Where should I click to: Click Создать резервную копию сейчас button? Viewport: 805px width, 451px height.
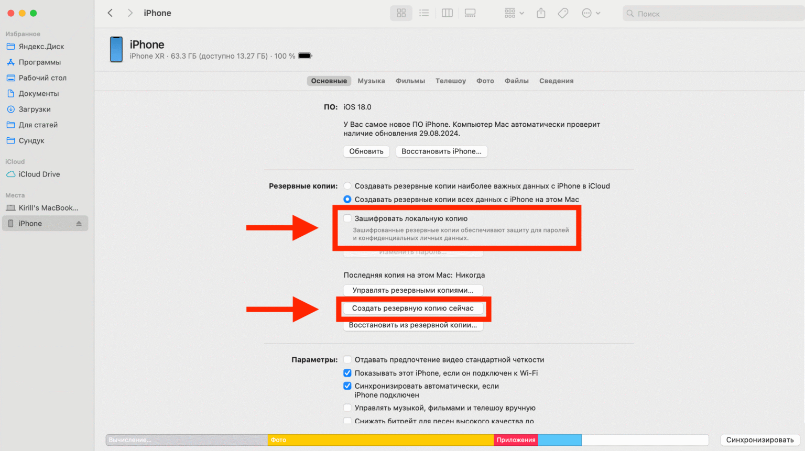pyautogui.click(x=413, y=308)
